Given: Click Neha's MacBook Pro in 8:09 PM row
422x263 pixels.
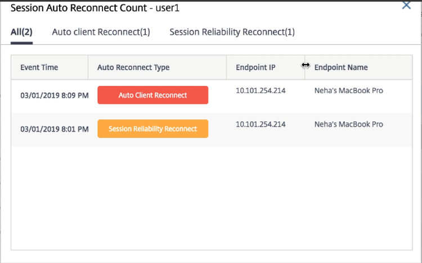Looking at the screenshot, I should 348,90.
